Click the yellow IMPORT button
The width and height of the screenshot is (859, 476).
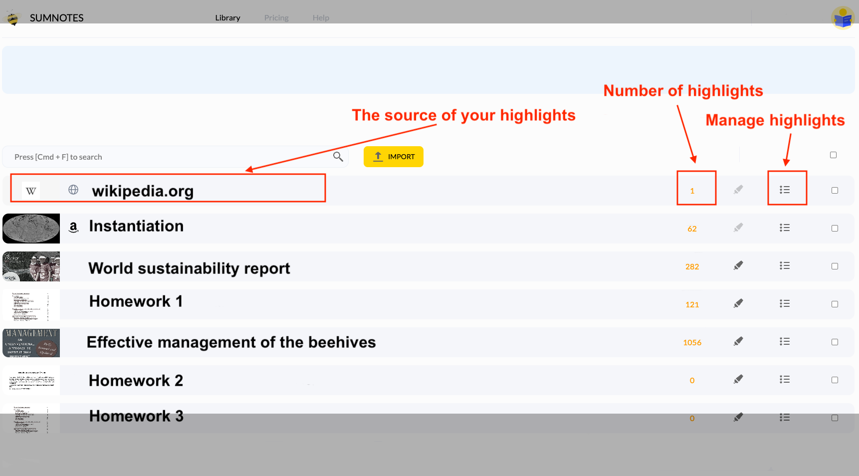click(x=394, y=157)
